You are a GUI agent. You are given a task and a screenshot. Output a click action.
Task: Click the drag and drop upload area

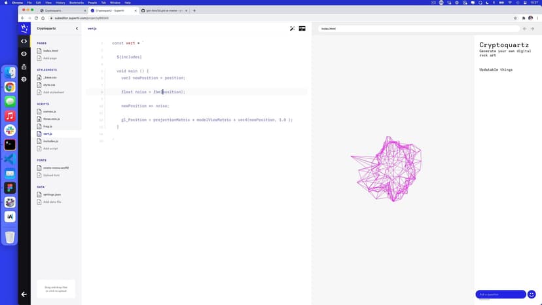pos(56,289)
